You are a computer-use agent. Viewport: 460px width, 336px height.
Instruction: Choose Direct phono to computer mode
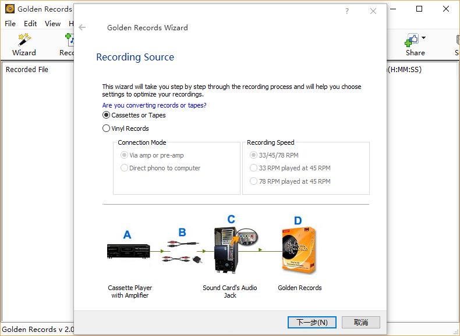pos(161,168)
